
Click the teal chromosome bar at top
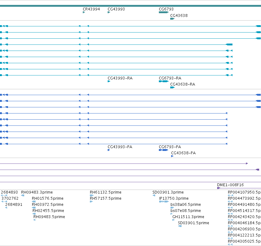coord(131,6)
